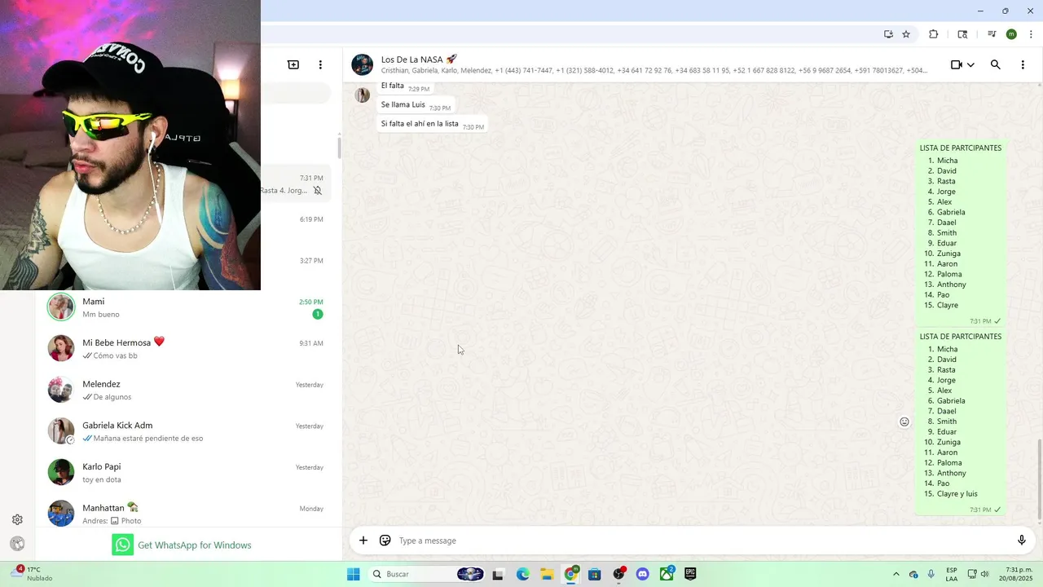
Task: Click the message "Se llama Luis"
Action: [x=416, y=105]
